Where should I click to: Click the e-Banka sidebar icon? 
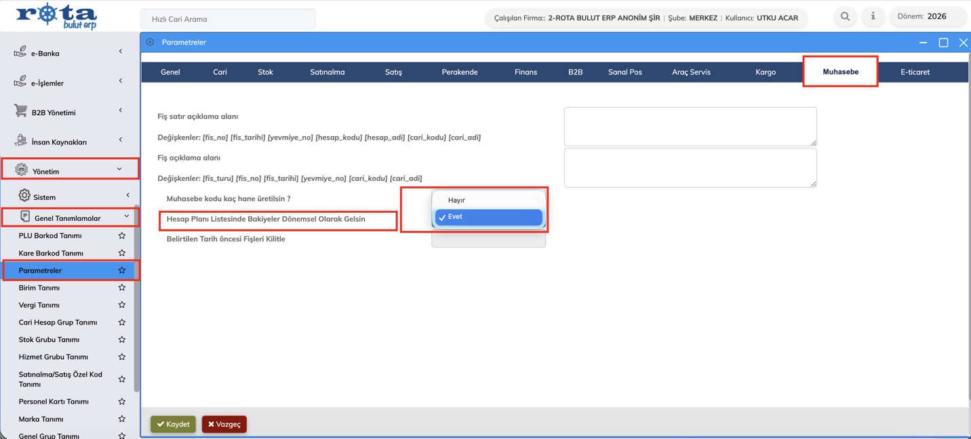[20, 52]
